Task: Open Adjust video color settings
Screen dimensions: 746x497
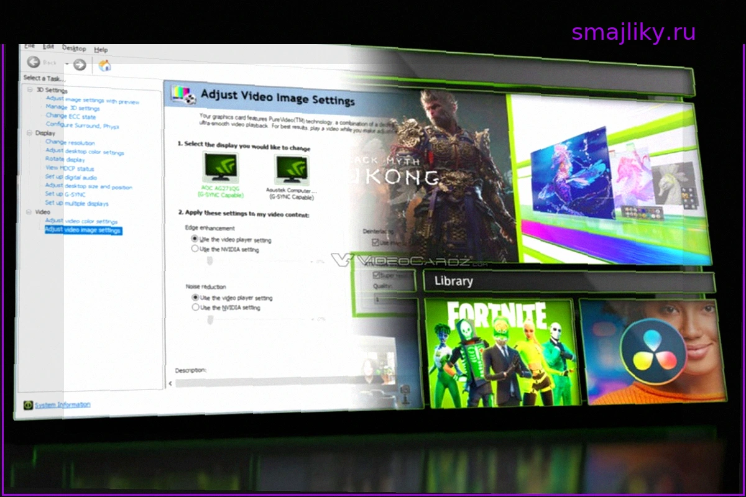Action: (x=81, y=221)
